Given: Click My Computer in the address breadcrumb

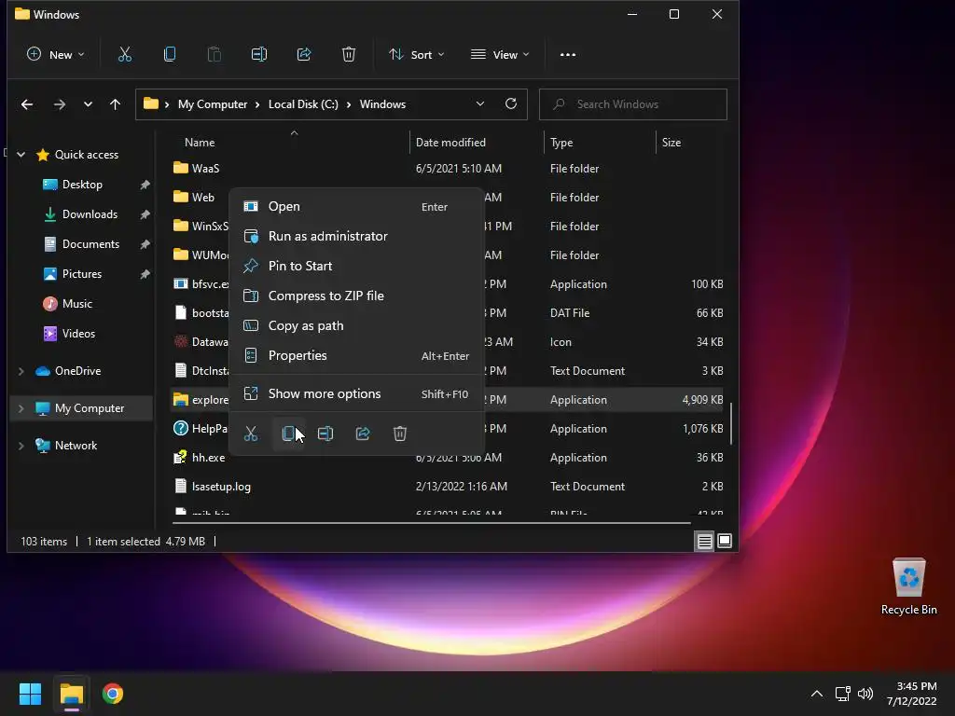Looking at the screenshot, I should (x=213, y=104).
